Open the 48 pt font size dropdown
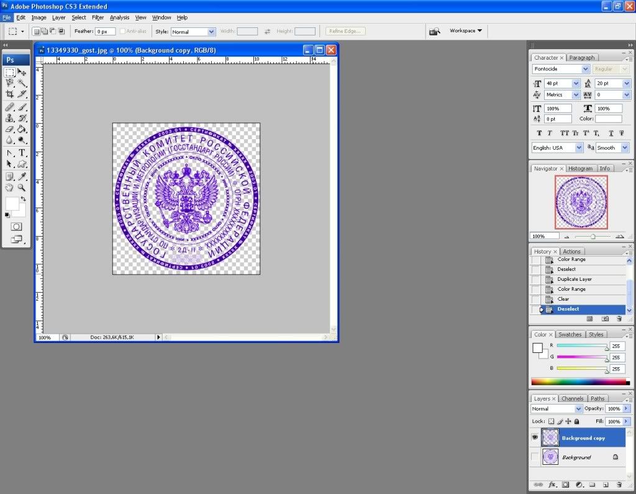 pos(576,83)
